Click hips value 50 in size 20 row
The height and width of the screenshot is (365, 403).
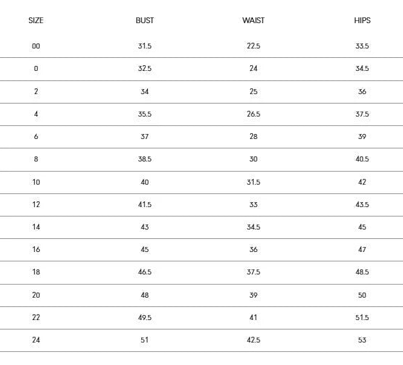point(362,295)
